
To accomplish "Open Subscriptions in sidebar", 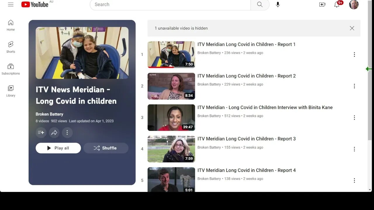I will (x=11, y=69).
